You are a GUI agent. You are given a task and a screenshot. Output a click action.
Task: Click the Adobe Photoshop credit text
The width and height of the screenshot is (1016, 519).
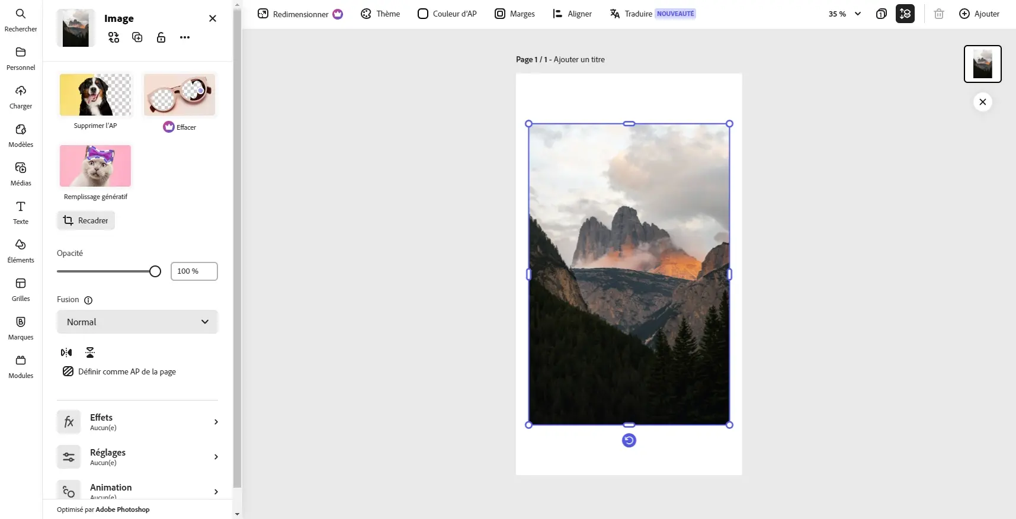coord(123,510)
